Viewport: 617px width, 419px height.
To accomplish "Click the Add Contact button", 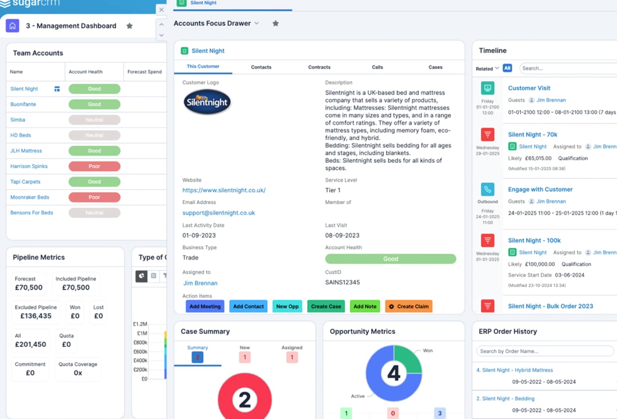I will 248,306.
